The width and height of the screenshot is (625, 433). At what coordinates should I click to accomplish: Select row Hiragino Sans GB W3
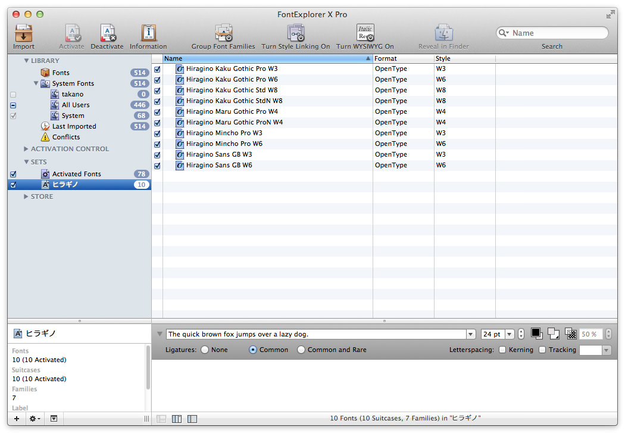(385, 155)
